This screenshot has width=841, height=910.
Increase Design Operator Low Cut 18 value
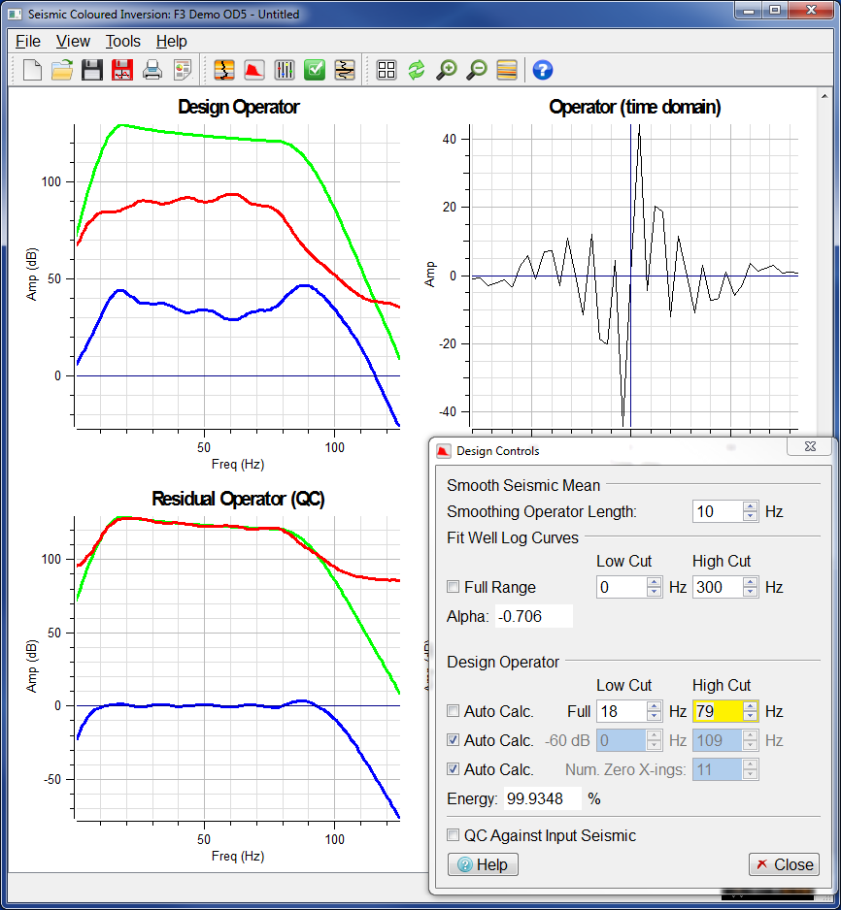(x=654, y=705)
